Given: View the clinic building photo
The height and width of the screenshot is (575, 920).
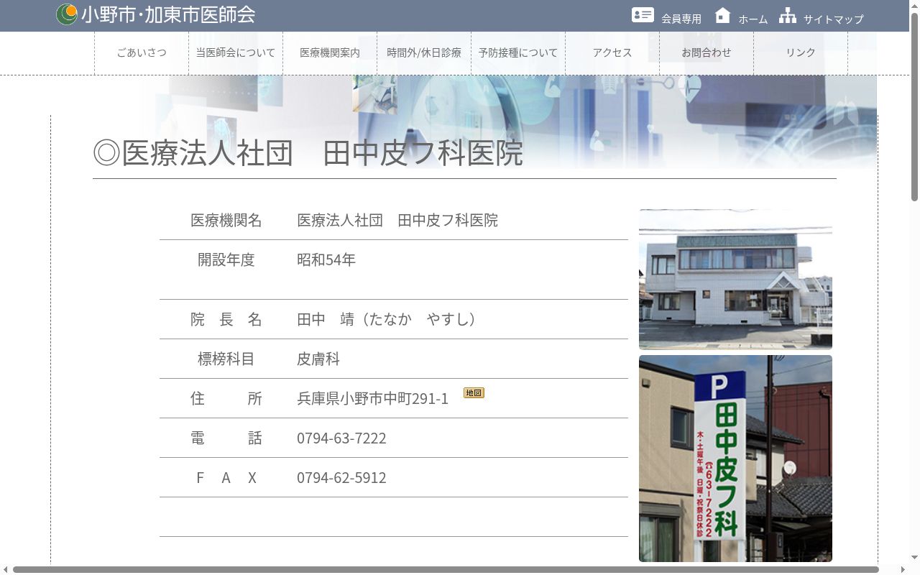Looking at the screenshot, I should pos(735,280).
